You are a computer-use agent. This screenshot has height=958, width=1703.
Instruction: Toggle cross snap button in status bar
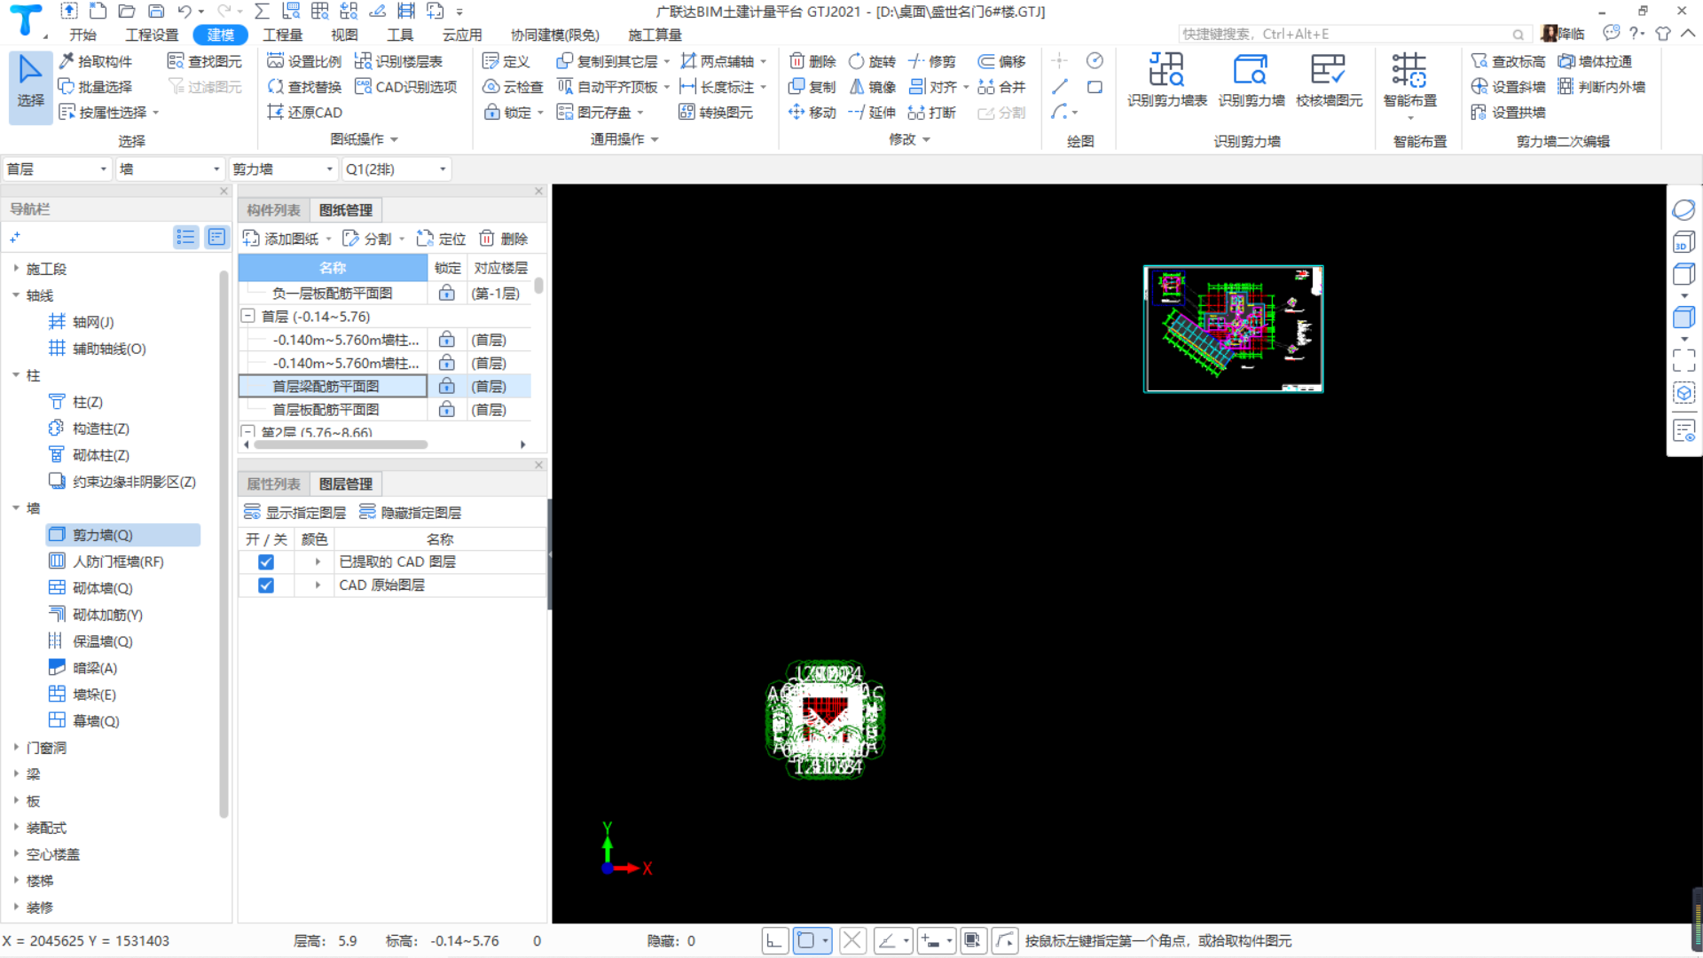coord(852,941)
